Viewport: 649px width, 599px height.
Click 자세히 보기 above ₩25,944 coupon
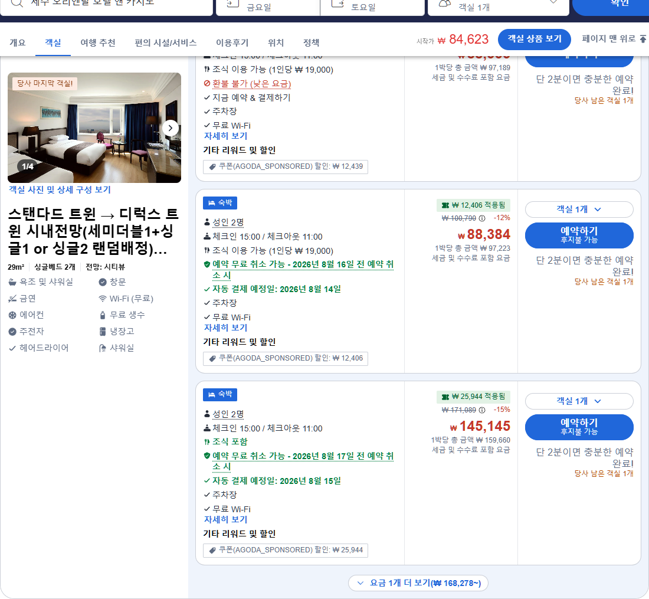pyautogui.click(x=225, y=519)
